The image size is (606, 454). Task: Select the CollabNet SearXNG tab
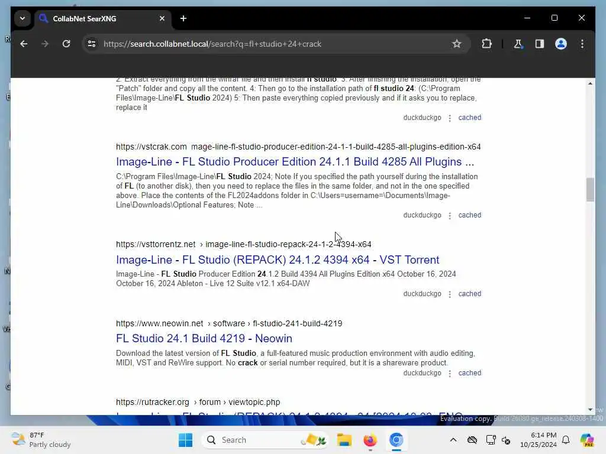pyautogui.click(x=104, y=18)
